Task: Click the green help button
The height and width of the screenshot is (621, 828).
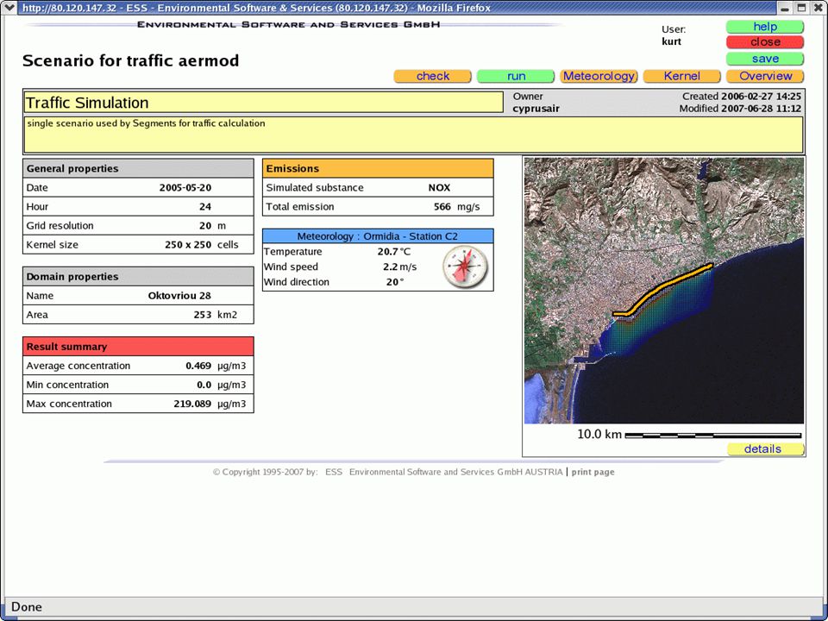Action: pyautogui.click(x=765, y=27)
